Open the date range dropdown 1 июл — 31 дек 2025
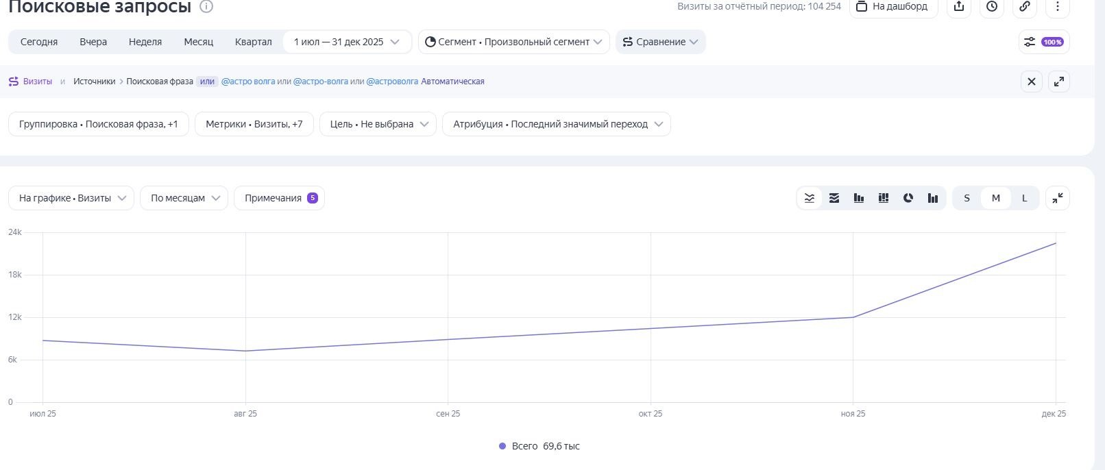 pyautogui.click(x=347, y=42)
